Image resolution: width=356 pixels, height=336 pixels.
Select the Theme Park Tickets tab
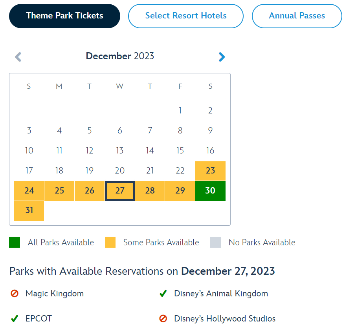64,16
